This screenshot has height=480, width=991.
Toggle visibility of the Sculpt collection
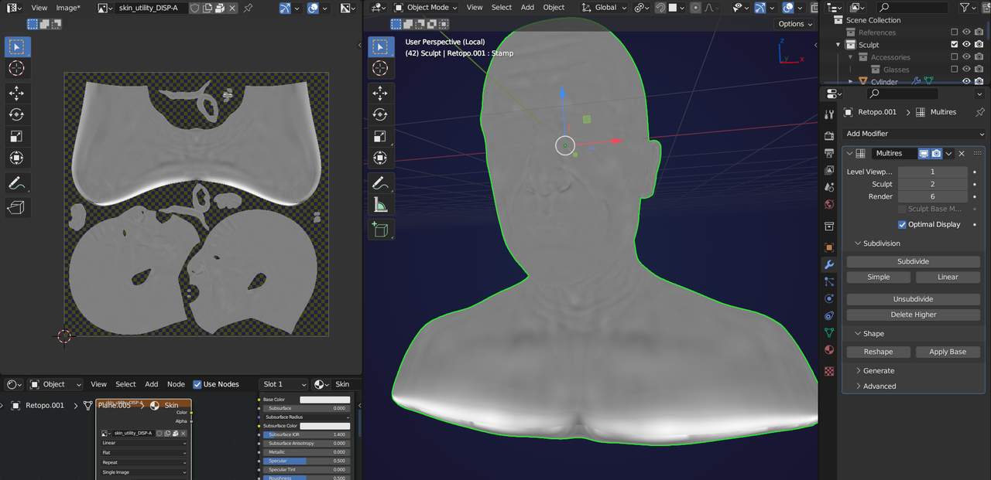click(966, 45)
